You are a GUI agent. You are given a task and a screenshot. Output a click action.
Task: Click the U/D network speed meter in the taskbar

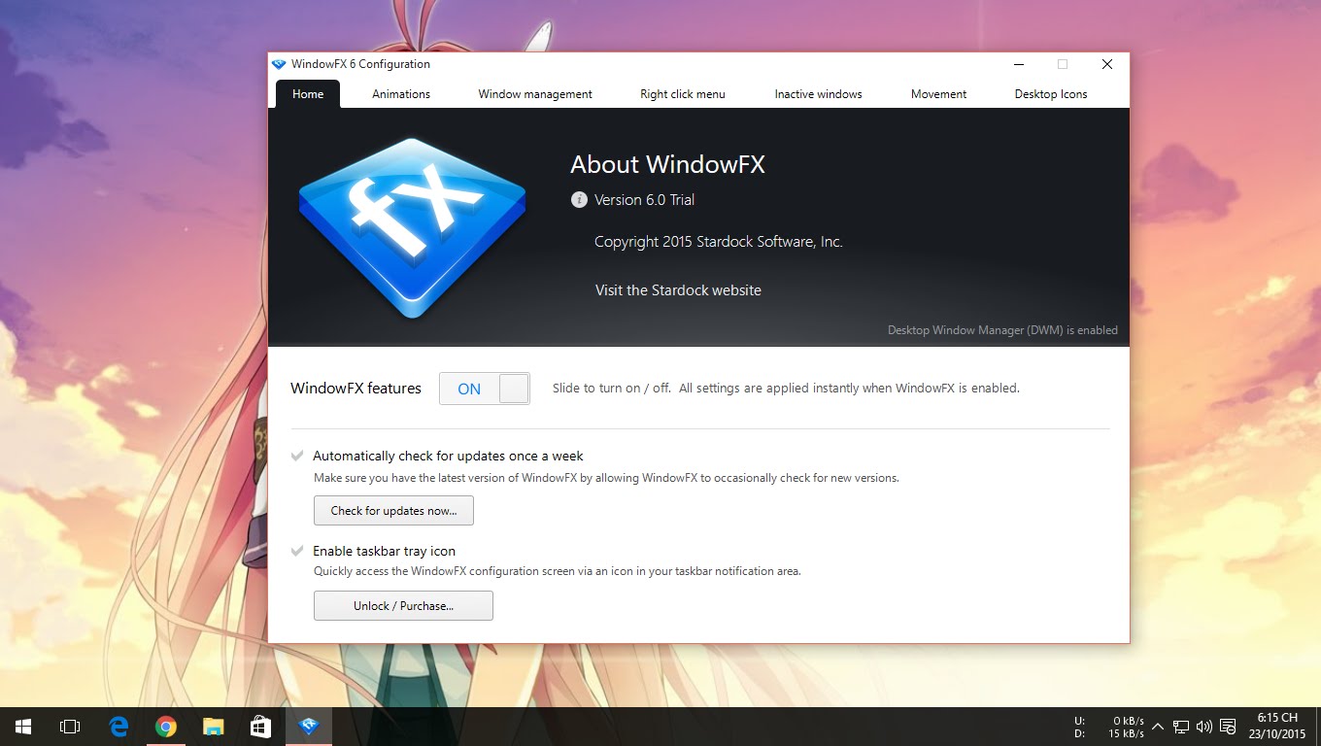(1109, 727)
